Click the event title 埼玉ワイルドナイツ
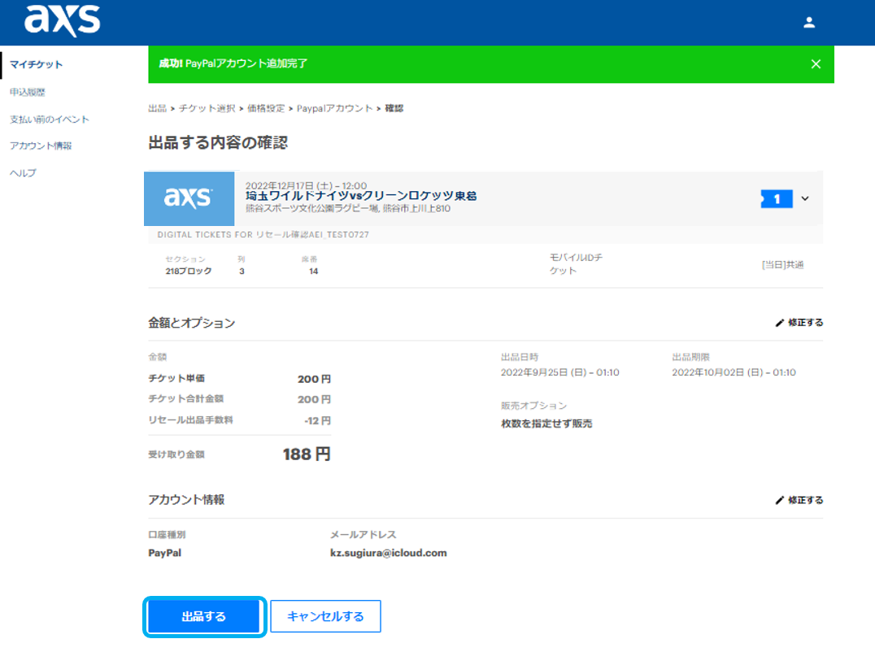The width and height of the screenshot is (875, 652). 360,196
